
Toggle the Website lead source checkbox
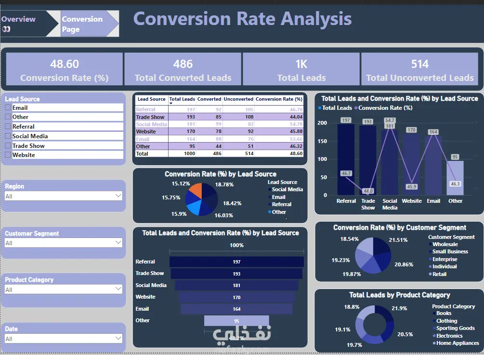pos(8,155)
